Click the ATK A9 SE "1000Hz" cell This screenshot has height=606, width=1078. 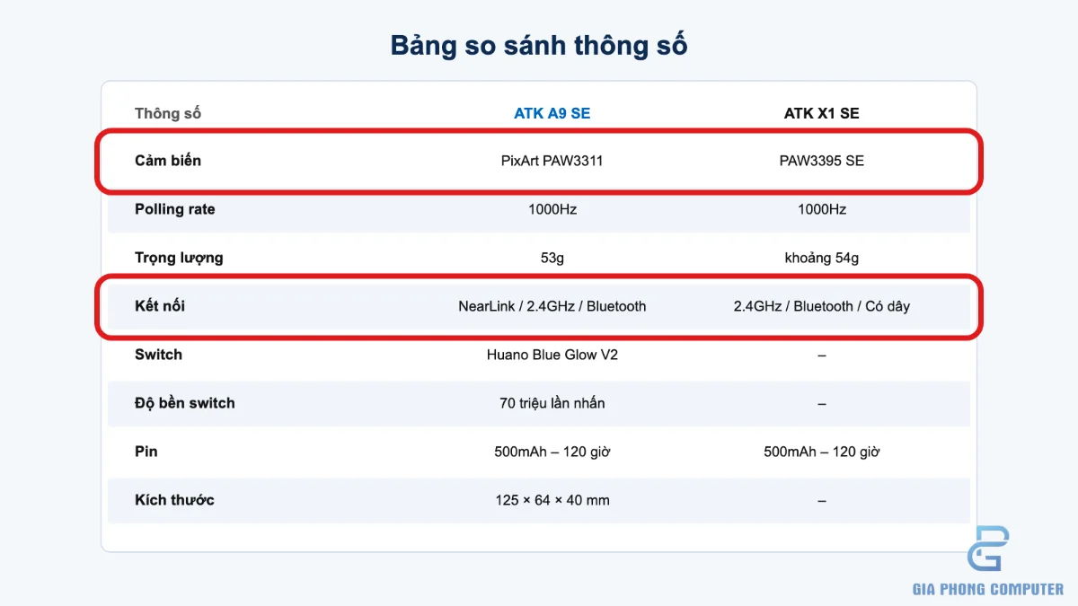tap(552, 209)
